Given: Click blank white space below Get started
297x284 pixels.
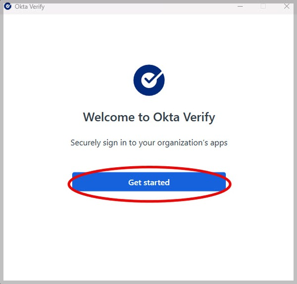Looking at the screenshot, I should click(148, 233).
